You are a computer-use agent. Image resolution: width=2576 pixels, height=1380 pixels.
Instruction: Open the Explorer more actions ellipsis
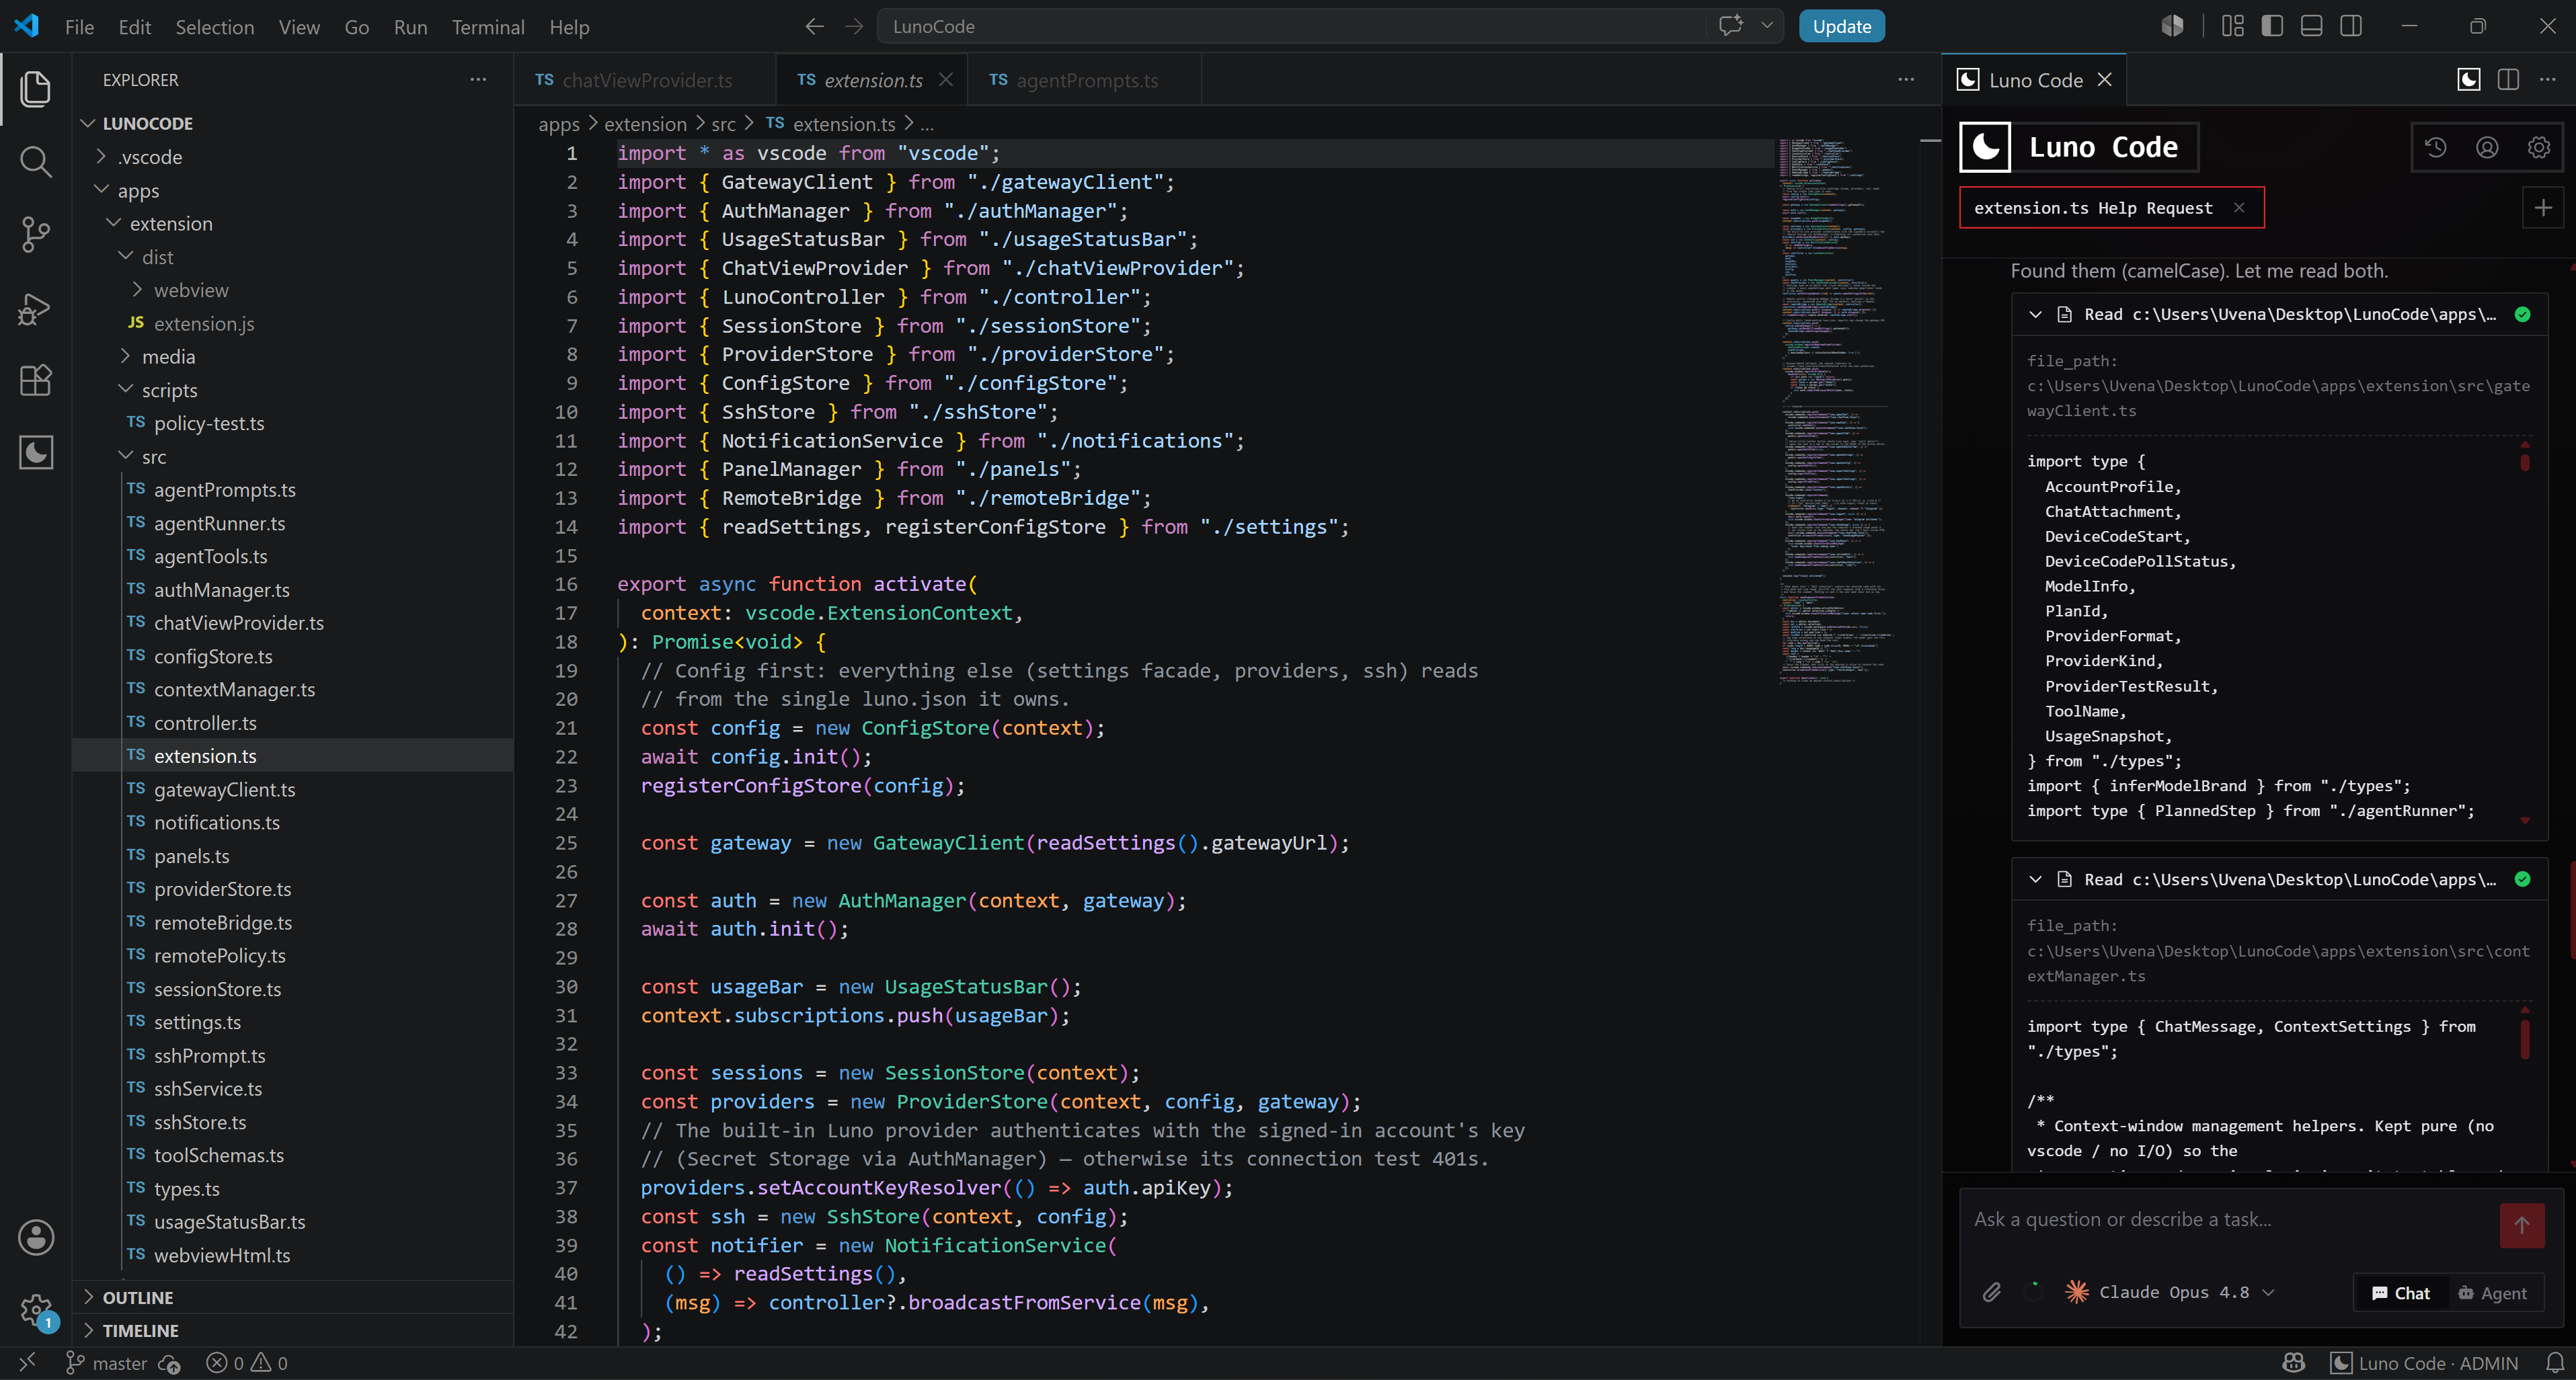(478, 79)
